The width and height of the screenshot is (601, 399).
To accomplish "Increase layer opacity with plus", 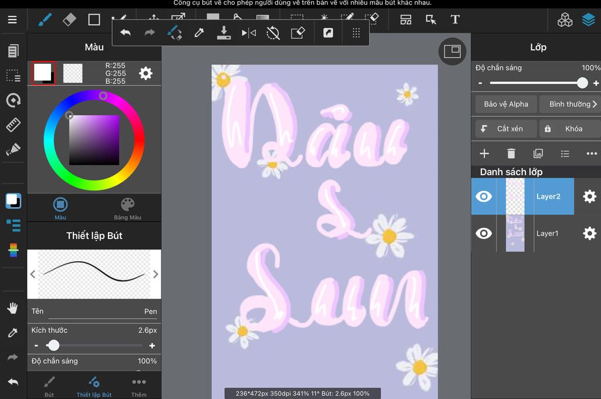I will (x=596, y=83).
